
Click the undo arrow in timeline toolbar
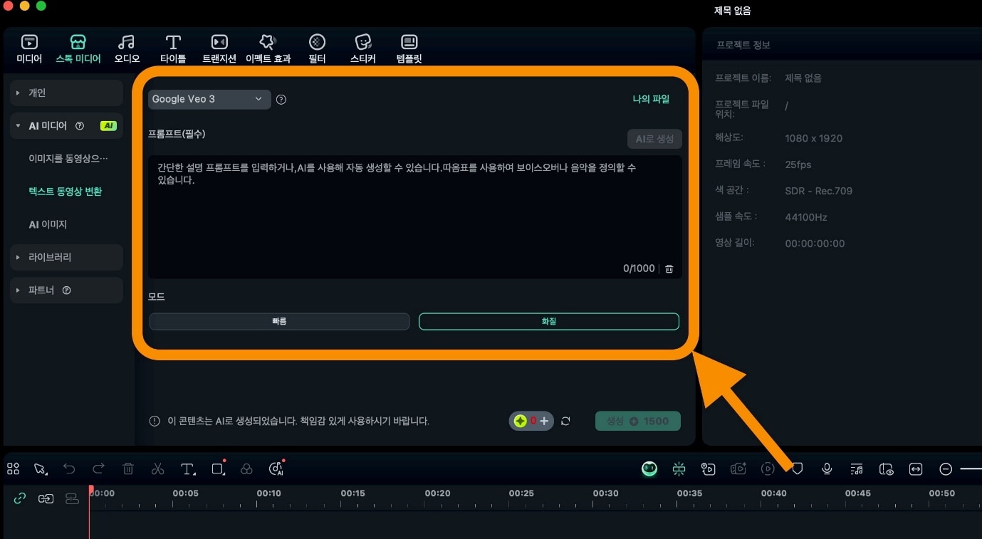coord(69,469)
